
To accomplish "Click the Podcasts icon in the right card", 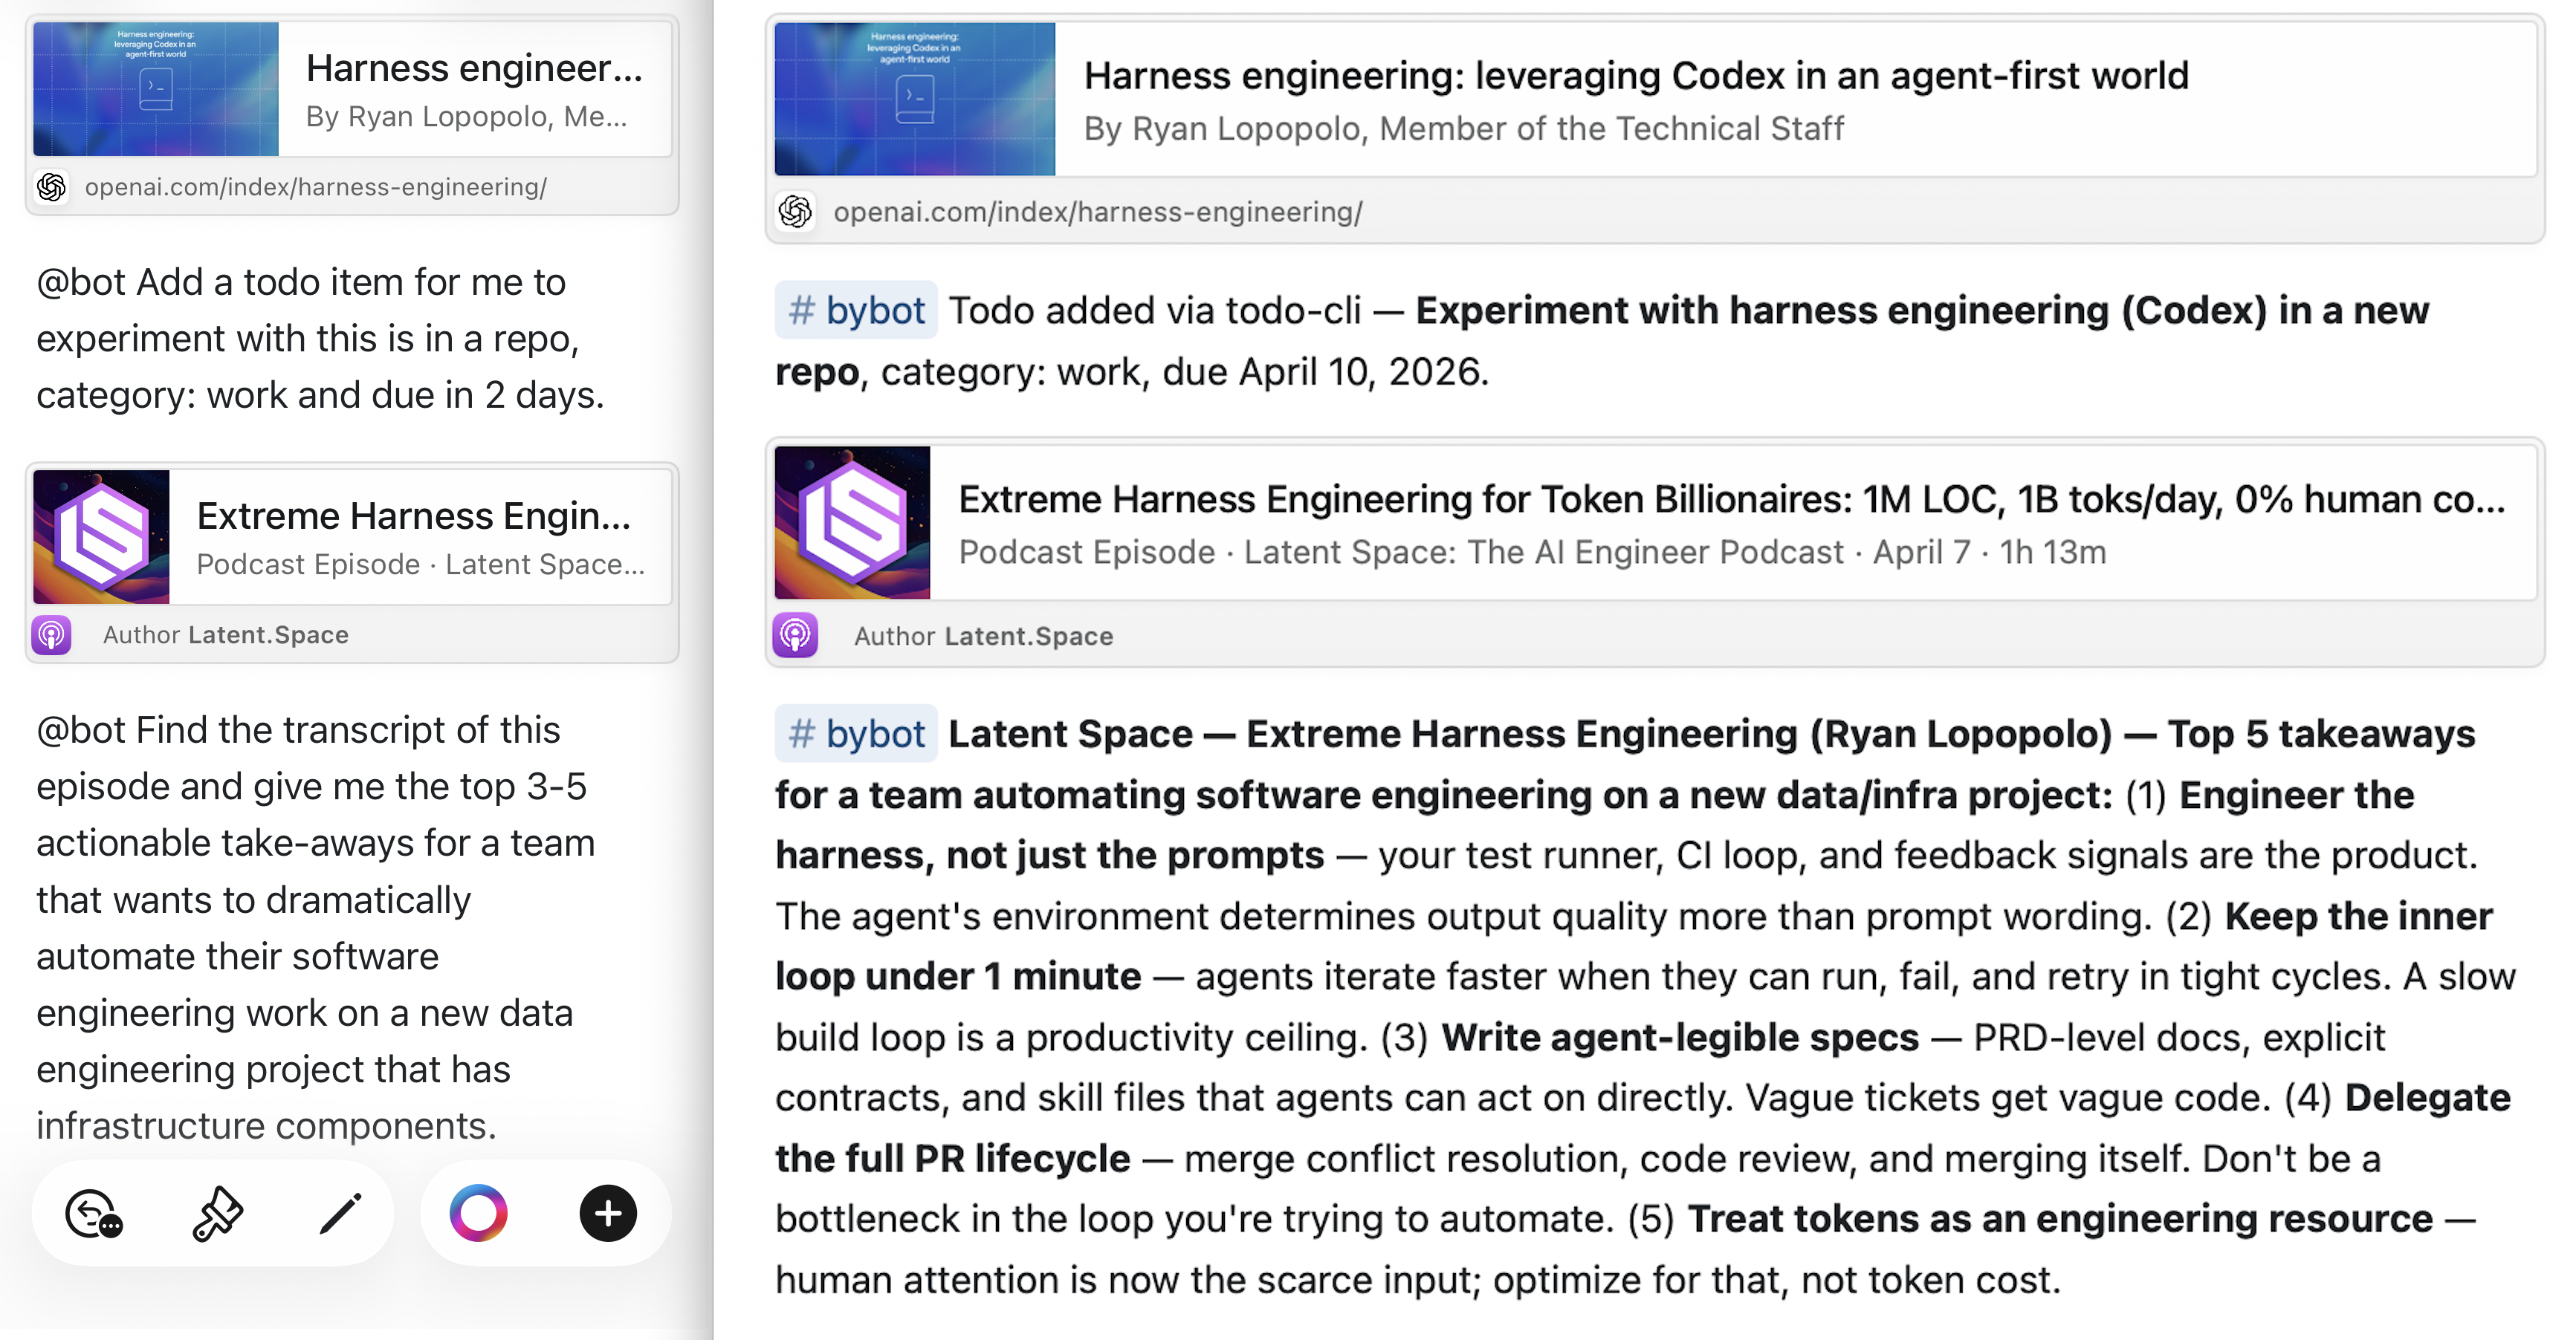I will click(796, 636).
